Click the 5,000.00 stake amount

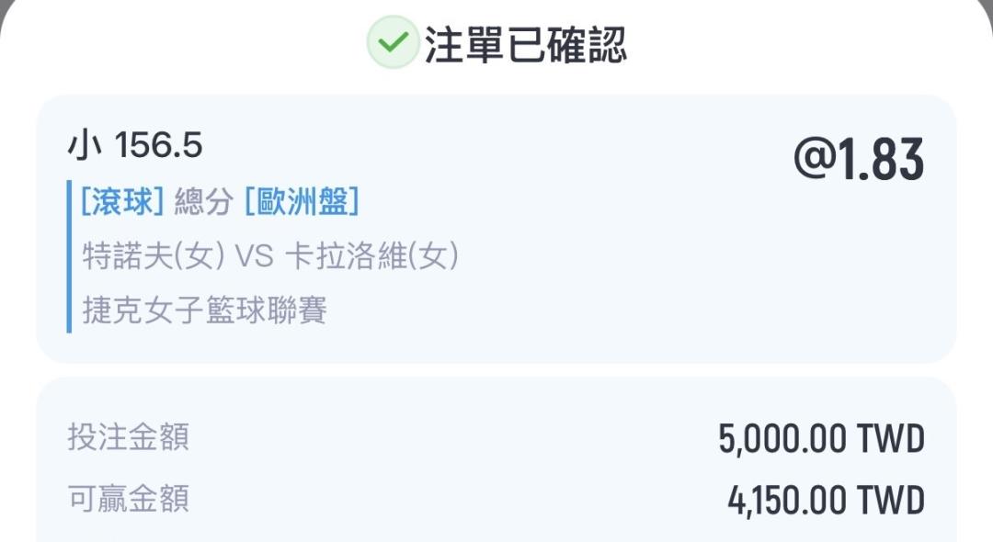point(782,439)
